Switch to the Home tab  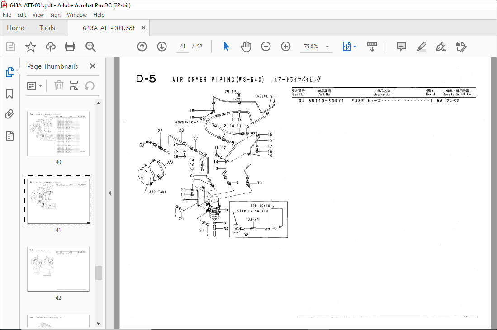tap(16, 28)
